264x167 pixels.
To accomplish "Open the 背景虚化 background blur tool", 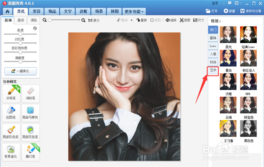I will [11, 152].
